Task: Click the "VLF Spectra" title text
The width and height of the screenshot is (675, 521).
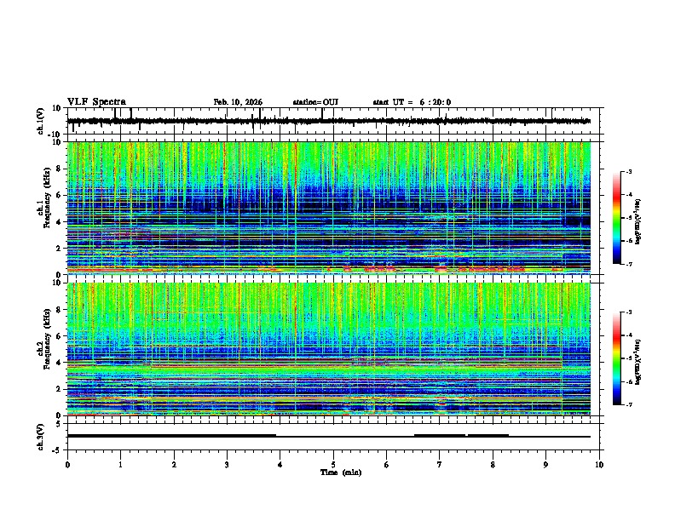Action: [x=96, y=102]
